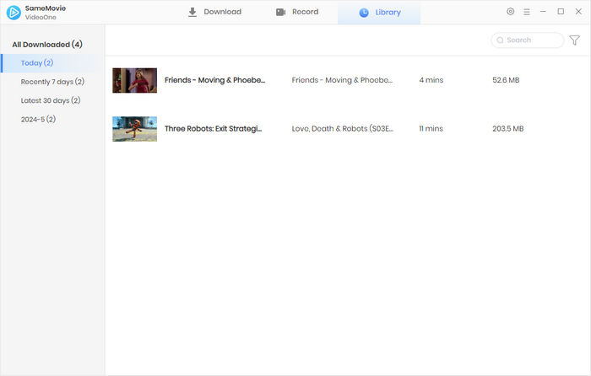Open the hamburger menu icon
Screen dimensions: 591x376
pyautogui.click(x=527, y=12)
